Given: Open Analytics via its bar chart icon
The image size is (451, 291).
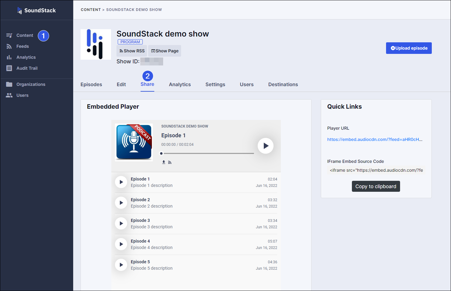Looking at the screenshot, I should [x=9, y=57].
